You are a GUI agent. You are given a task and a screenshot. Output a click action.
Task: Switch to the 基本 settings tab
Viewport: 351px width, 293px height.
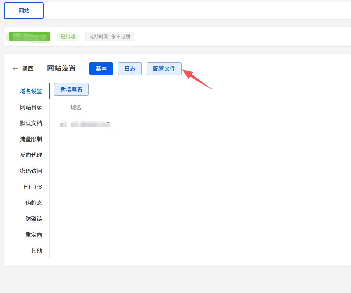click(x=101, y=69)
